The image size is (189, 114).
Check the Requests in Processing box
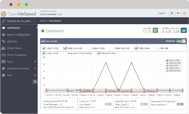[x=65, y=53]
